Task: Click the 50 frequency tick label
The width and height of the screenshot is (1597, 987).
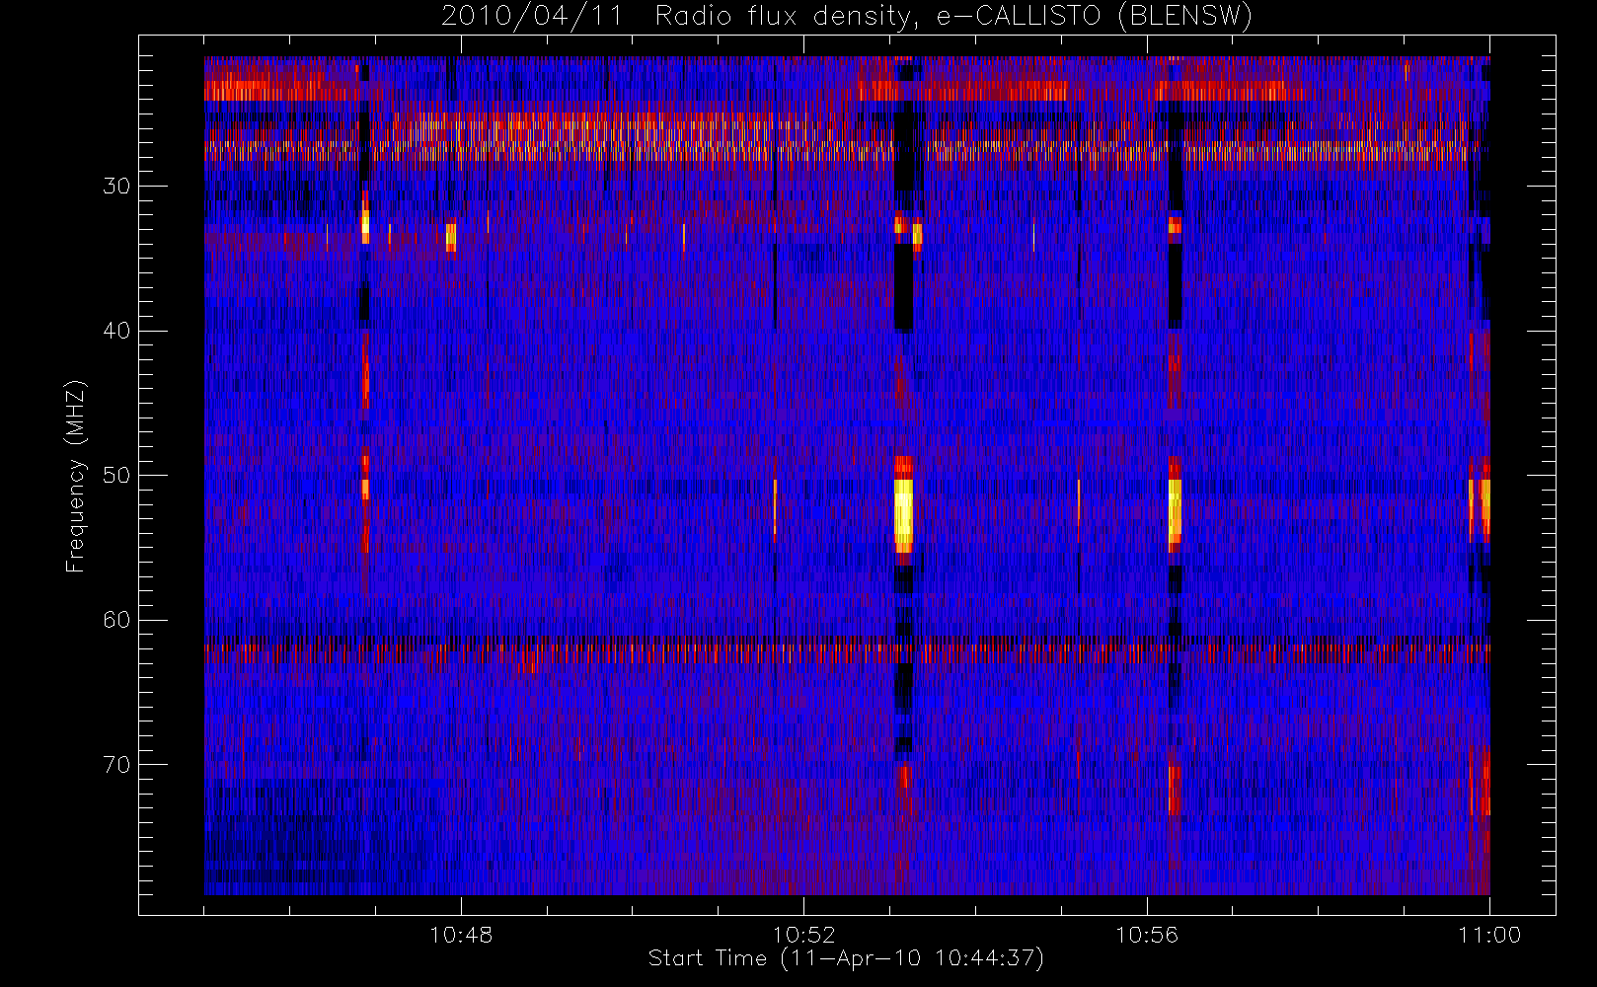Action: click(x=116, y=475)
